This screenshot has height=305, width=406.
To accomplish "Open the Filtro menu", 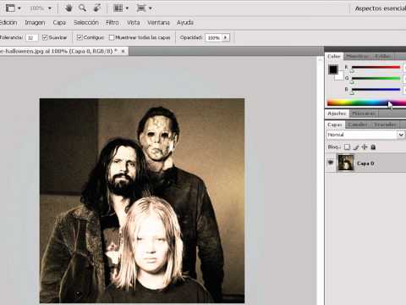I will click(112, 23).
